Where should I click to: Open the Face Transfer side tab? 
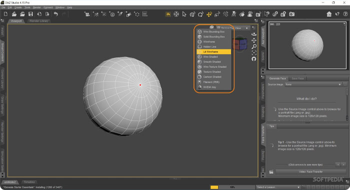coord(263,134)
